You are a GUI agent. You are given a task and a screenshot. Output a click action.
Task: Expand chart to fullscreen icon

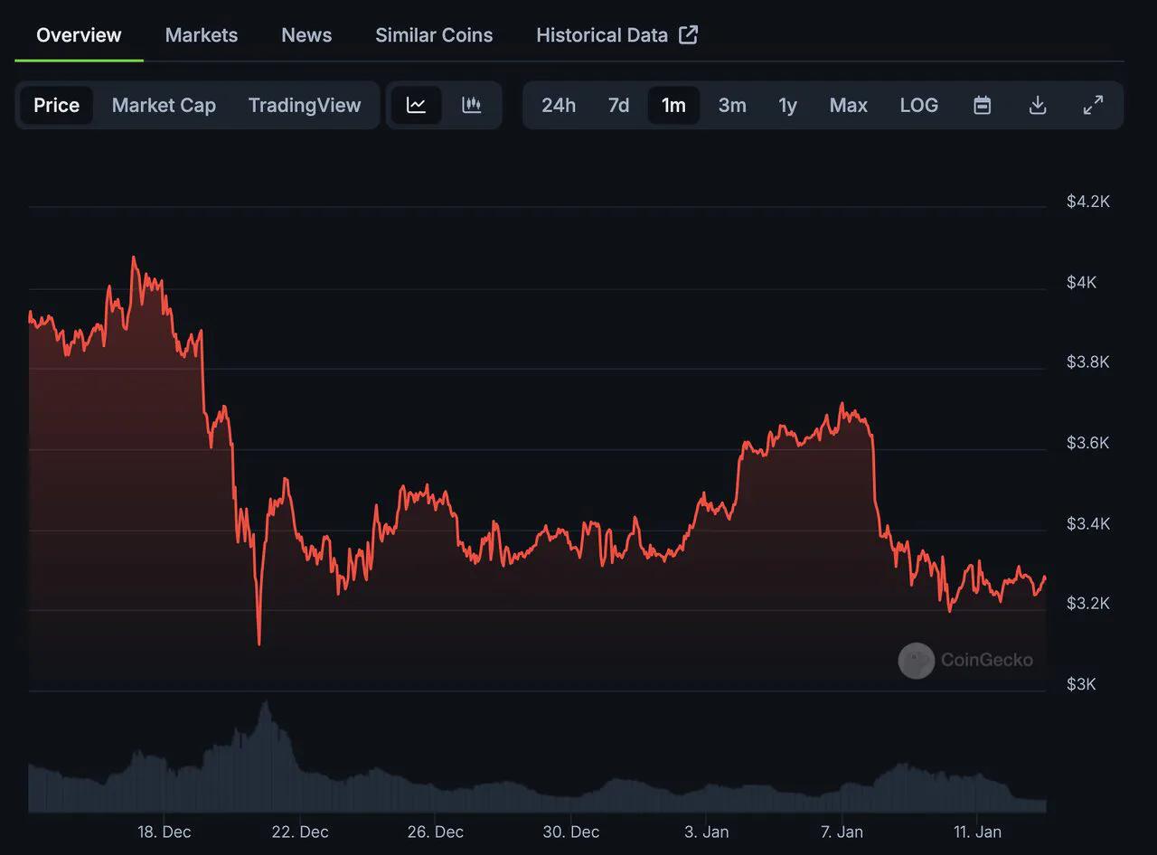tap(1093, 105)
